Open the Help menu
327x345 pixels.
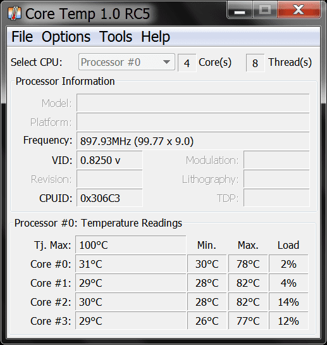tap(156, 37)
